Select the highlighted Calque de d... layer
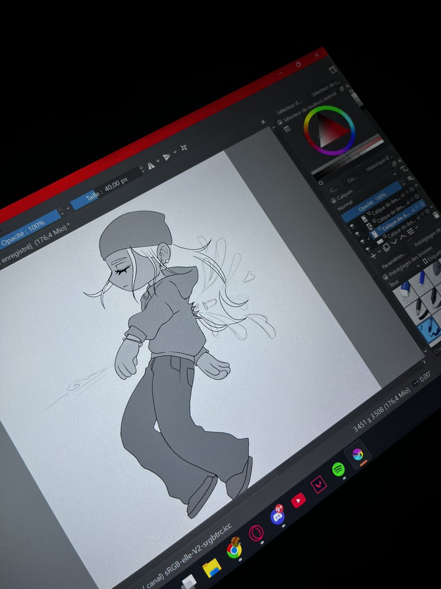The height and width of the screenshot is (589, 441). tap(398, 218)
